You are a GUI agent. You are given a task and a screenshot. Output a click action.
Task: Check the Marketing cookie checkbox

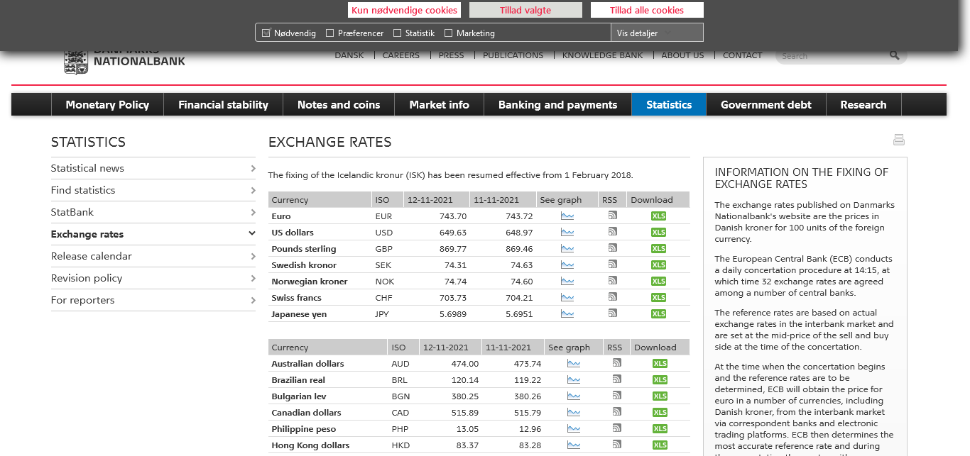(448, 33)
